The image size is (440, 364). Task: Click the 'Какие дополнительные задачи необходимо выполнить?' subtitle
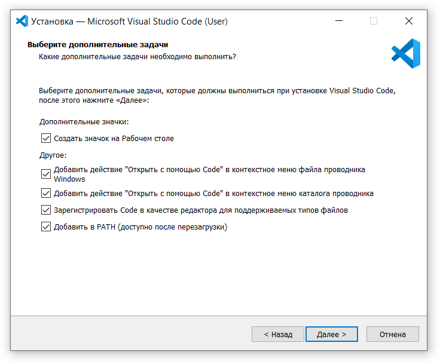coord(137,56)
